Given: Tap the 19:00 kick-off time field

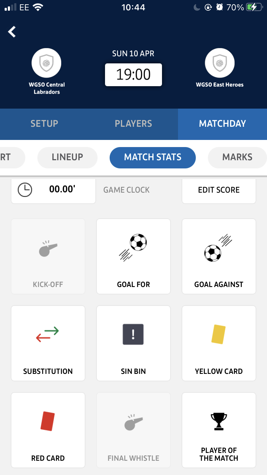Looking at the screenshot, I should click(x=133, y=75).
